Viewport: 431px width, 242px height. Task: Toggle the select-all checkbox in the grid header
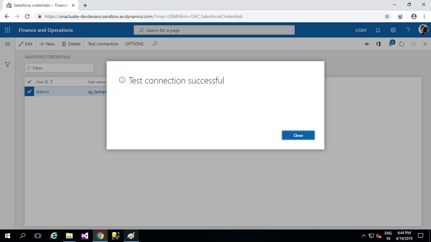tap(29, 82)
